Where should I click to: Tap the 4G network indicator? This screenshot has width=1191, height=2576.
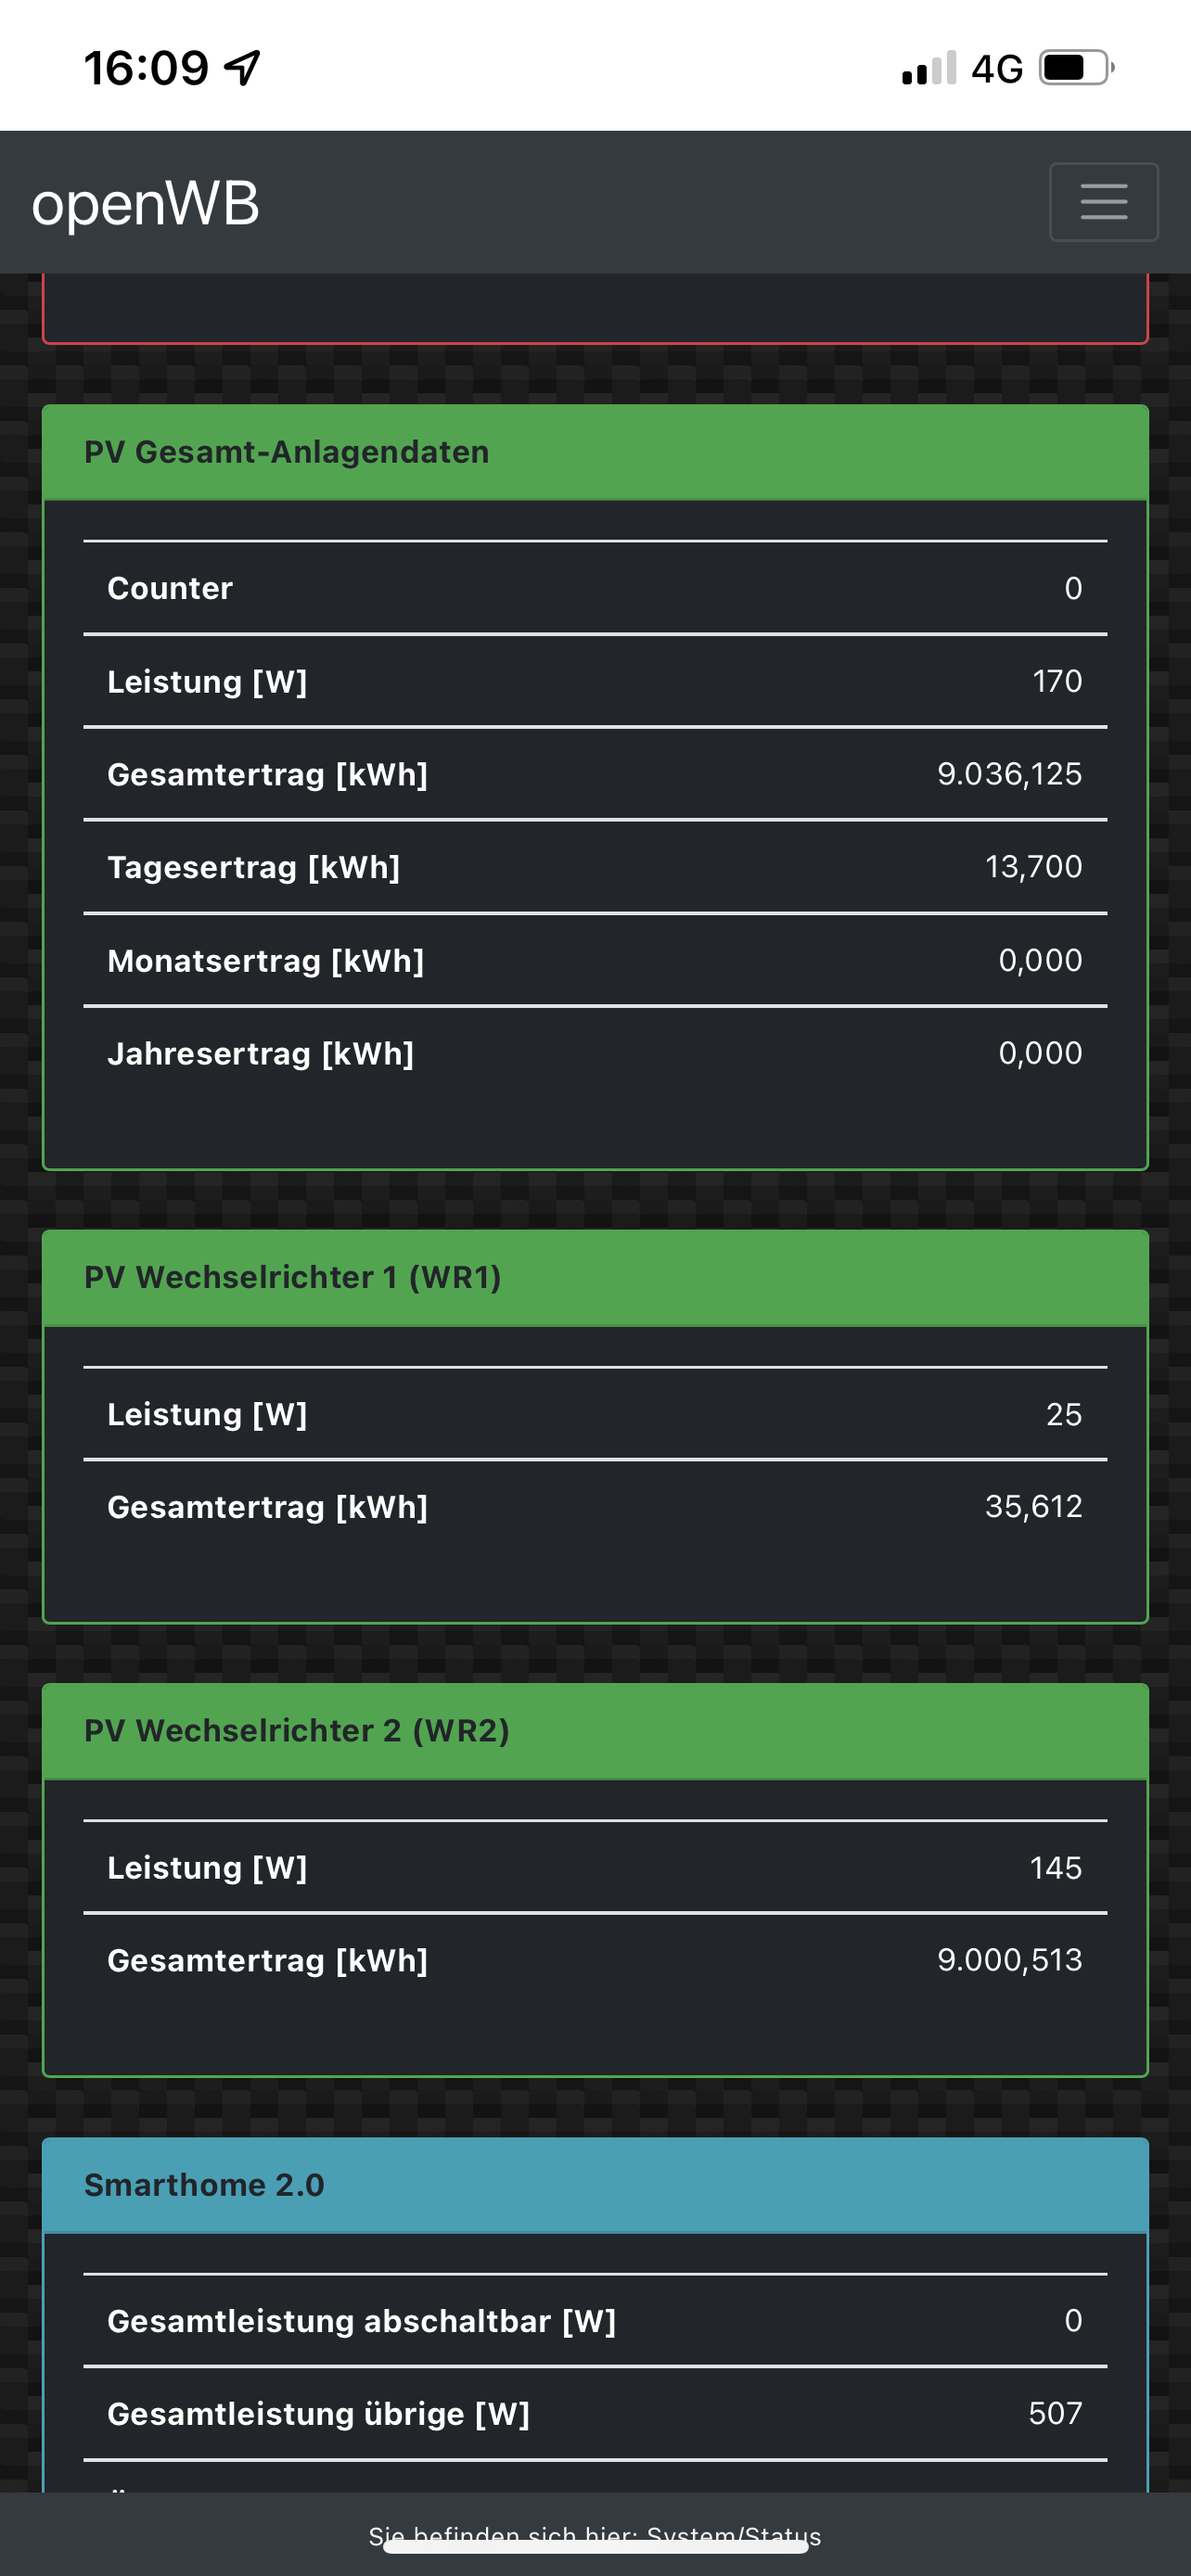click(997, 69)
